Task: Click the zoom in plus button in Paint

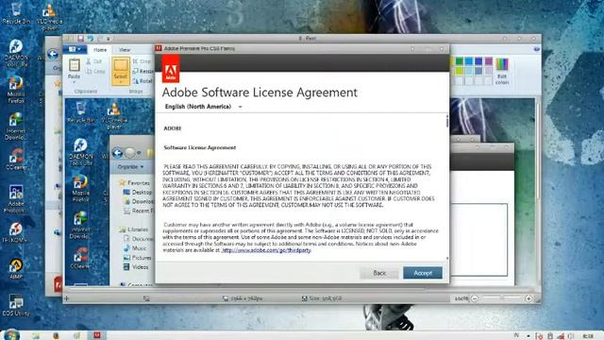Action: coord(528,298)
